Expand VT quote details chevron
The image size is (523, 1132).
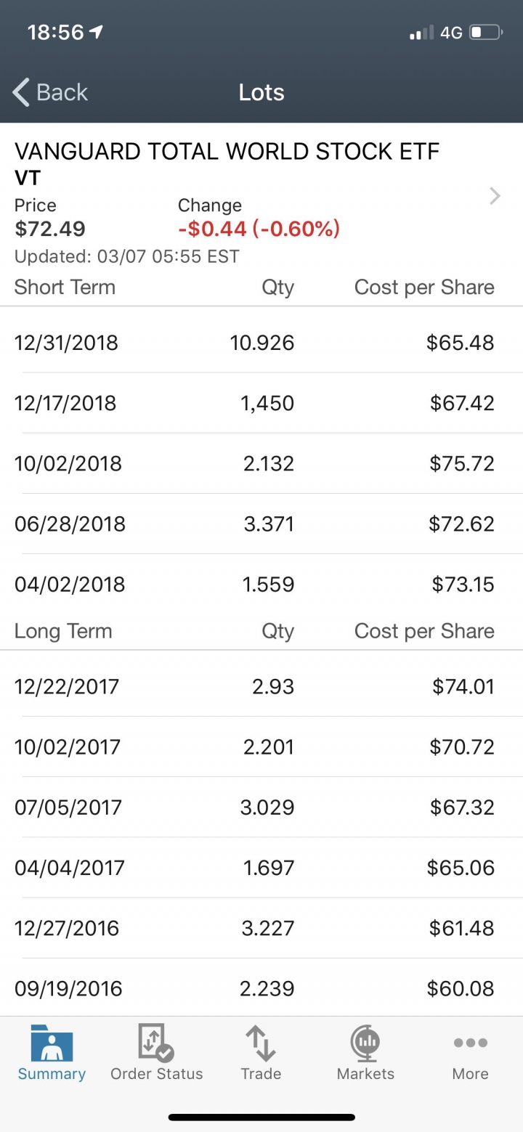[495, 196]
